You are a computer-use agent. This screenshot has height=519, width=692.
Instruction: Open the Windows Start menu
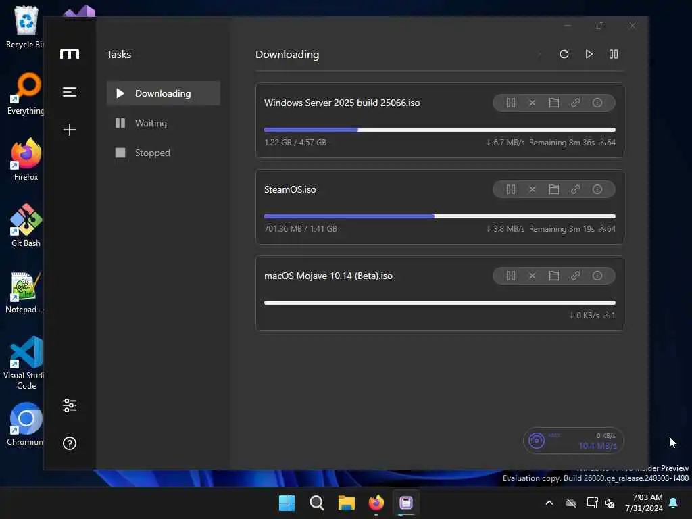[287, 503]
